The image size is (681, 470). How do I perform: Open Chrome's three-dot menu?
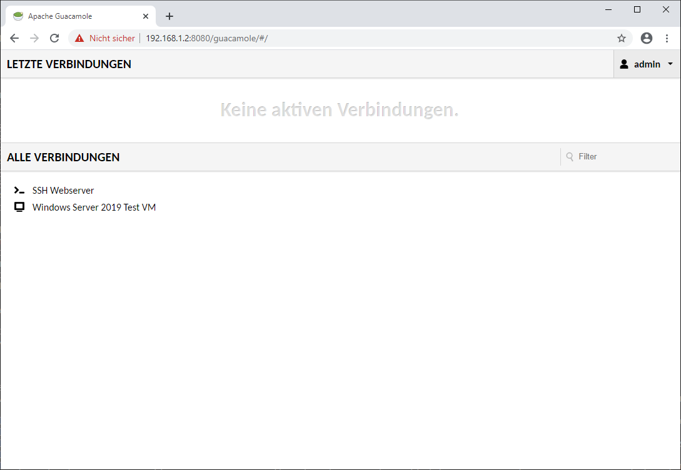tap(667, 38)
